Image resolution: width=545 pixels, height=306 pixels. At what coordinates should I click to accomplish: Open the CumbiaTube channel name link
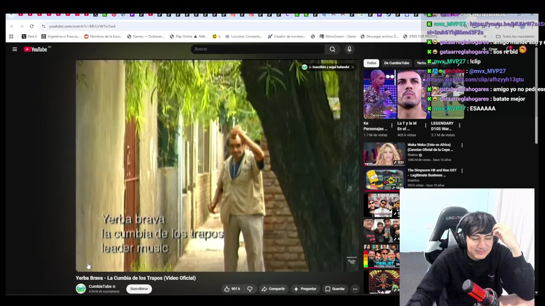(100, 286)
